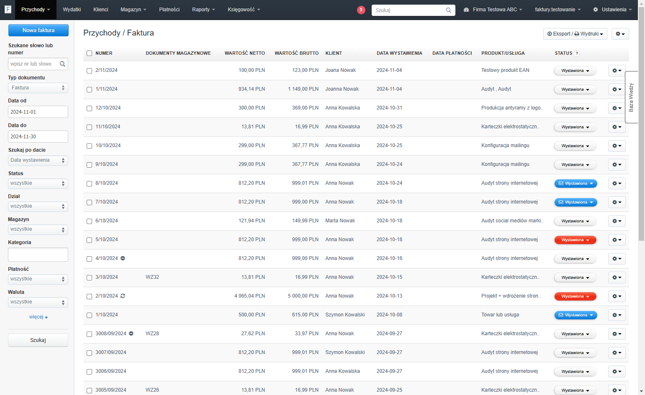
Task: Click the F logo home icon
Action: coord(8,9)
